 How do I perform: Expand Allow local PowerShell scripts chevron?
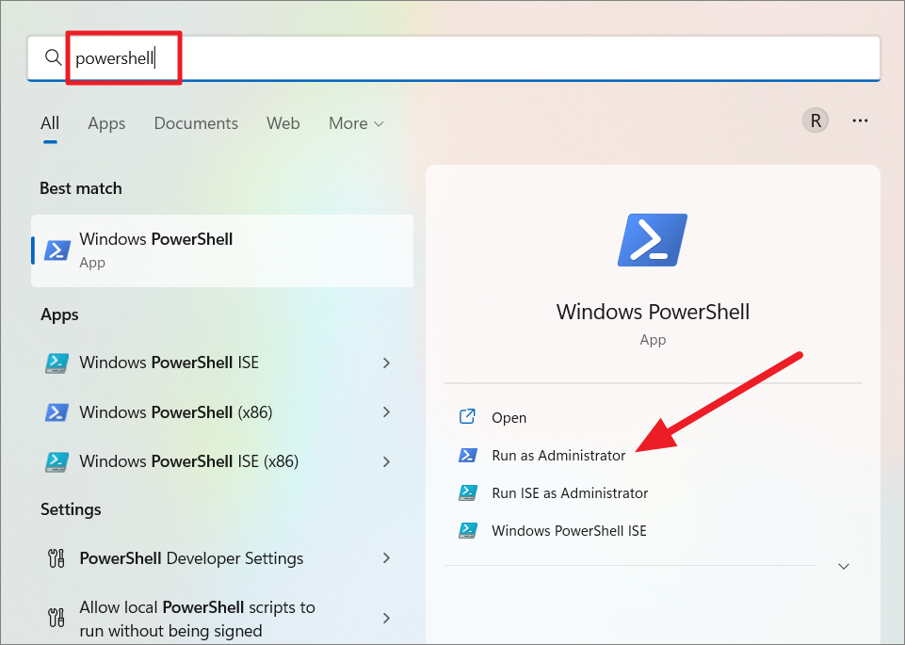pyautogui.click(x=387, y=619)
